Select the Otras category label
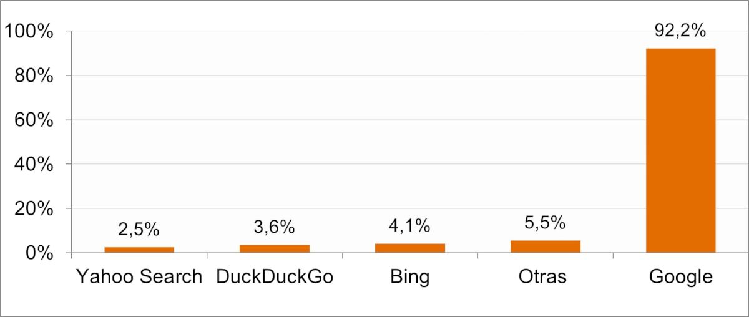Image resolution: width=749 pixels, height=317 pixels. point(542,276)
